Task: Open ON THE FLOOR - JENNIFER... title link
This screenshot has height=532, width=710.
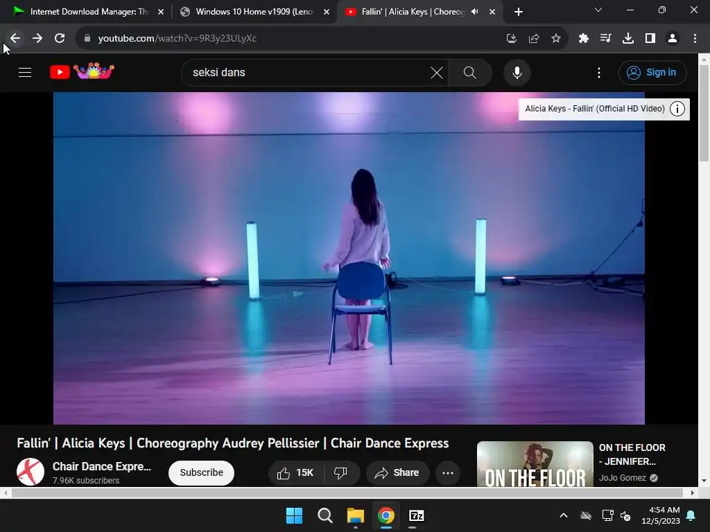Action: tap(632, 454)
